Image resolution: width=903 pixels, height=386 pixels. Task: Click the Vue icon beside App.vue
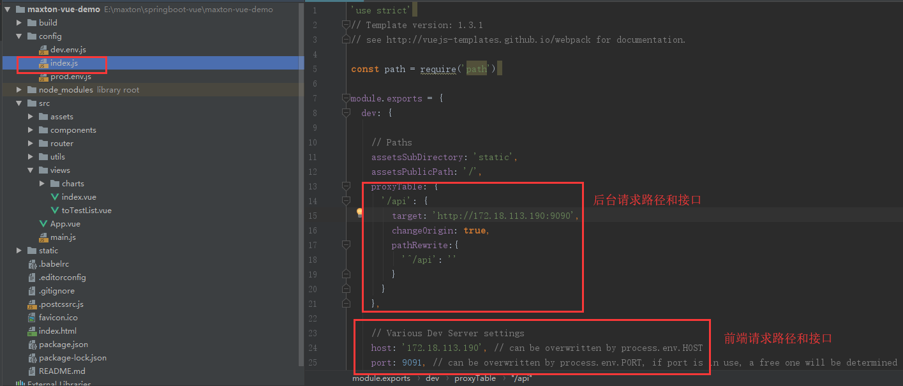43,224
